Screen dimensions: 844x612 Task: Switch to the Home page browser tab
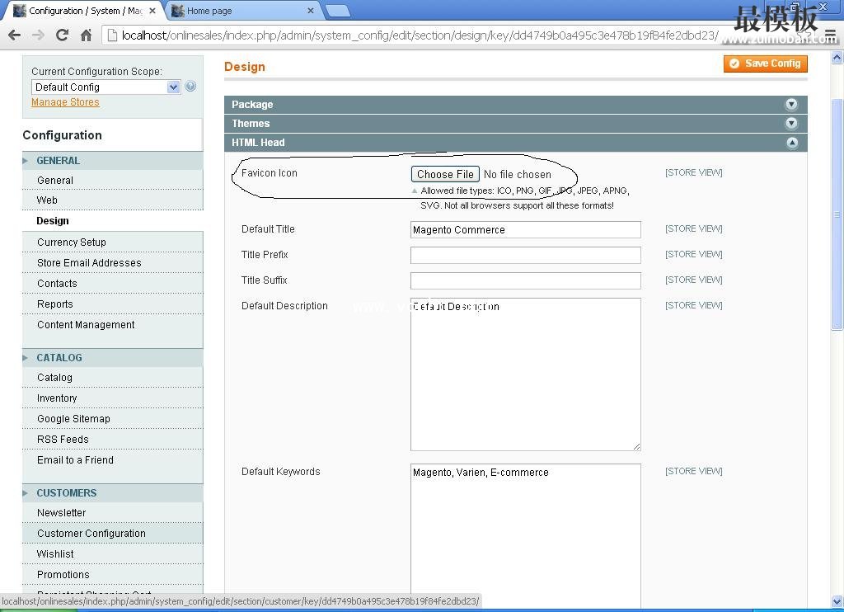[x=242, y=10]
